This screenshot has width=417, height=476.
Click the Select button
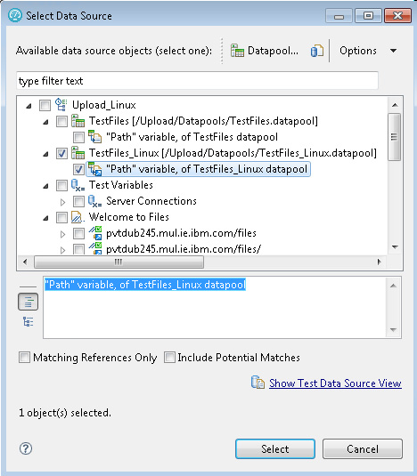[275, 448]
